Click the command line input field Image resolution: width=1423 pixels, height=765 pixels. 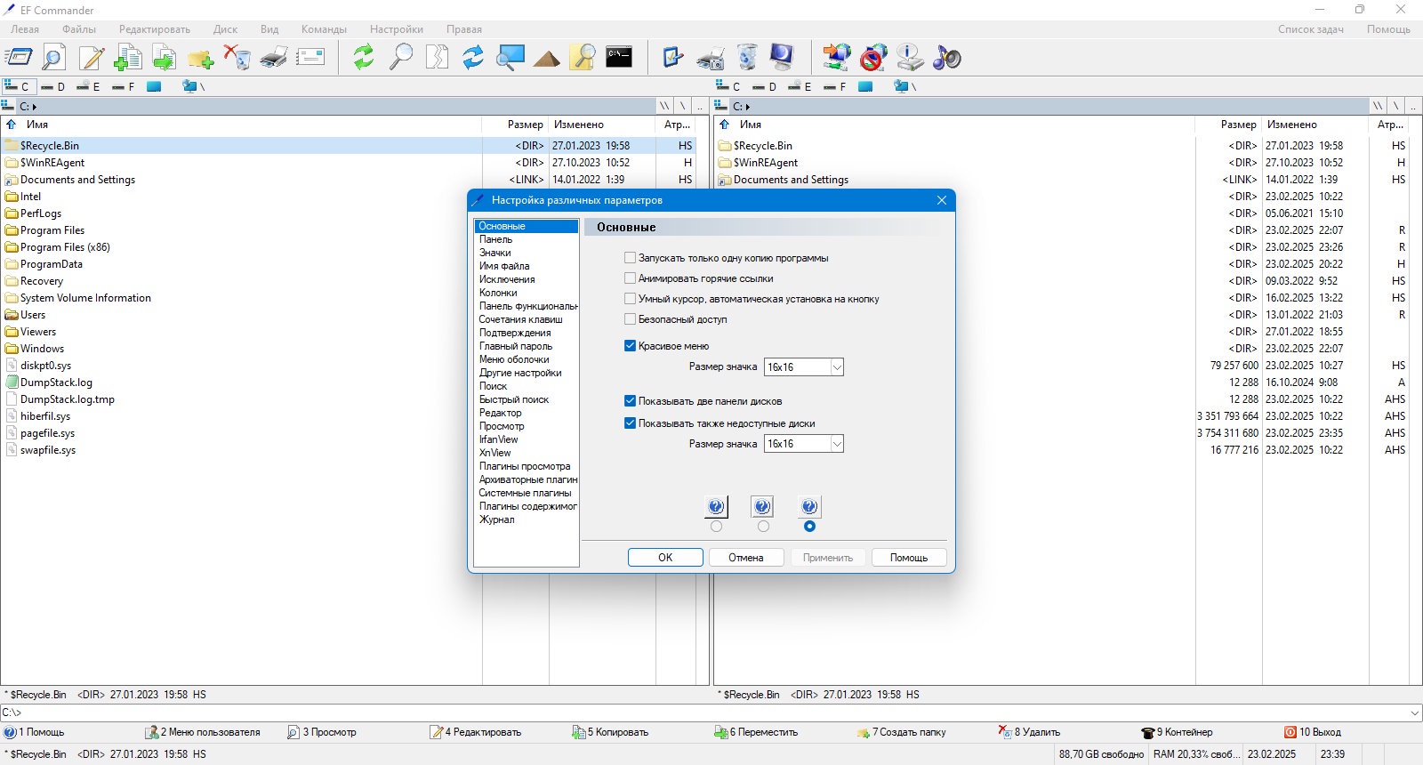[703, 713]
